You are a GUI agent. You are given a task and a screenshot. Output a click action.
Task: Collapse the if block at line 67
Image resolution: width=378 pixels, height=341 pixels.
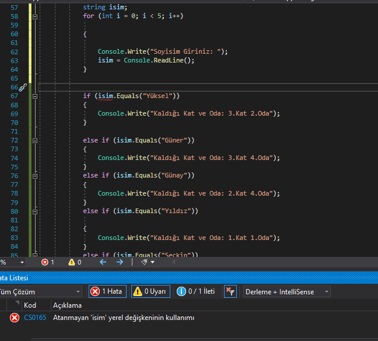click(35, 96)
